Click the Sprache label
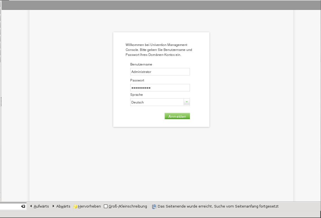Viewport: 321px width, 218px height. pyautogui.click(x=136, y=95)
